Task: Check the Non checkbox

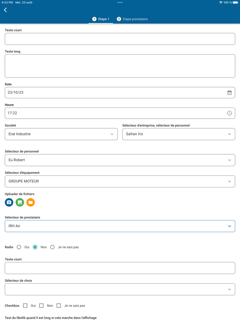Action: coord(41,305)
